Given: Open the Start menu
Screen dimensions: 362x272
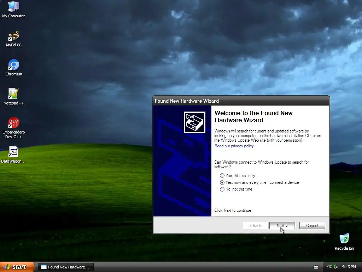Looking at the screenshot, I should pos(17,267).
